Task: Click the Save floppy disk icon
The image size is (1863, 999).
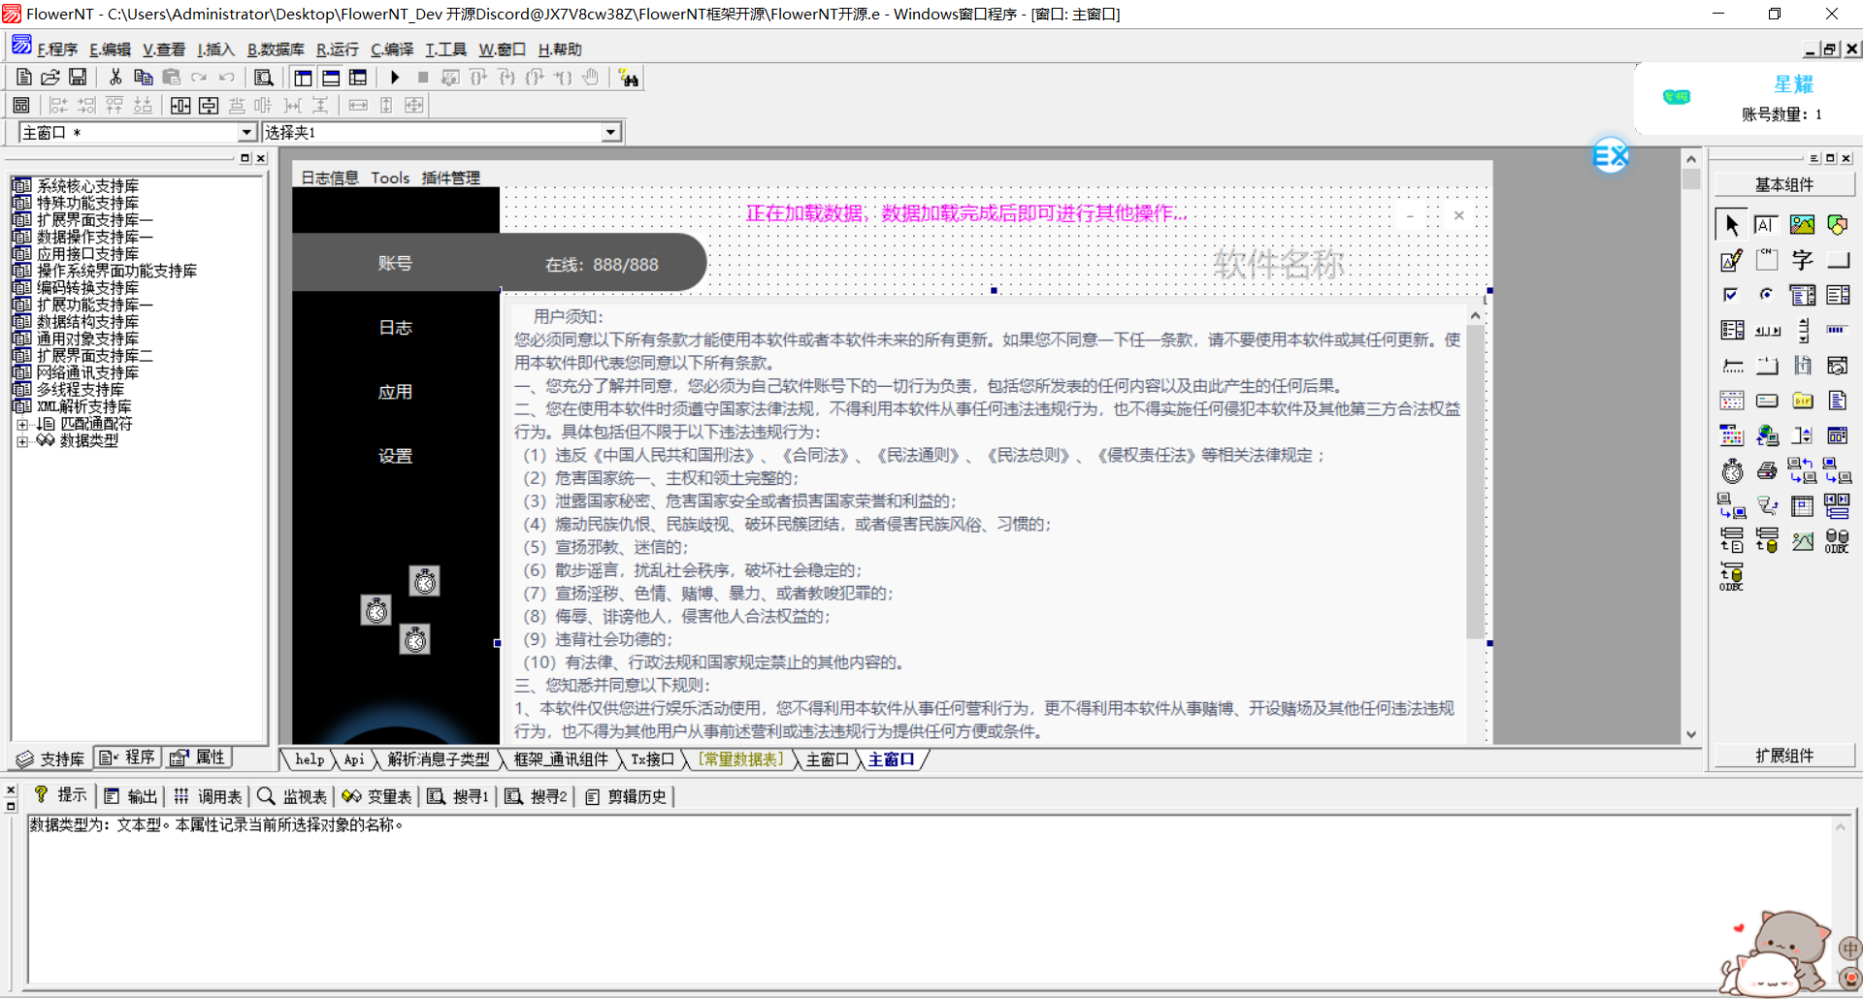Action: click(78, 78)
